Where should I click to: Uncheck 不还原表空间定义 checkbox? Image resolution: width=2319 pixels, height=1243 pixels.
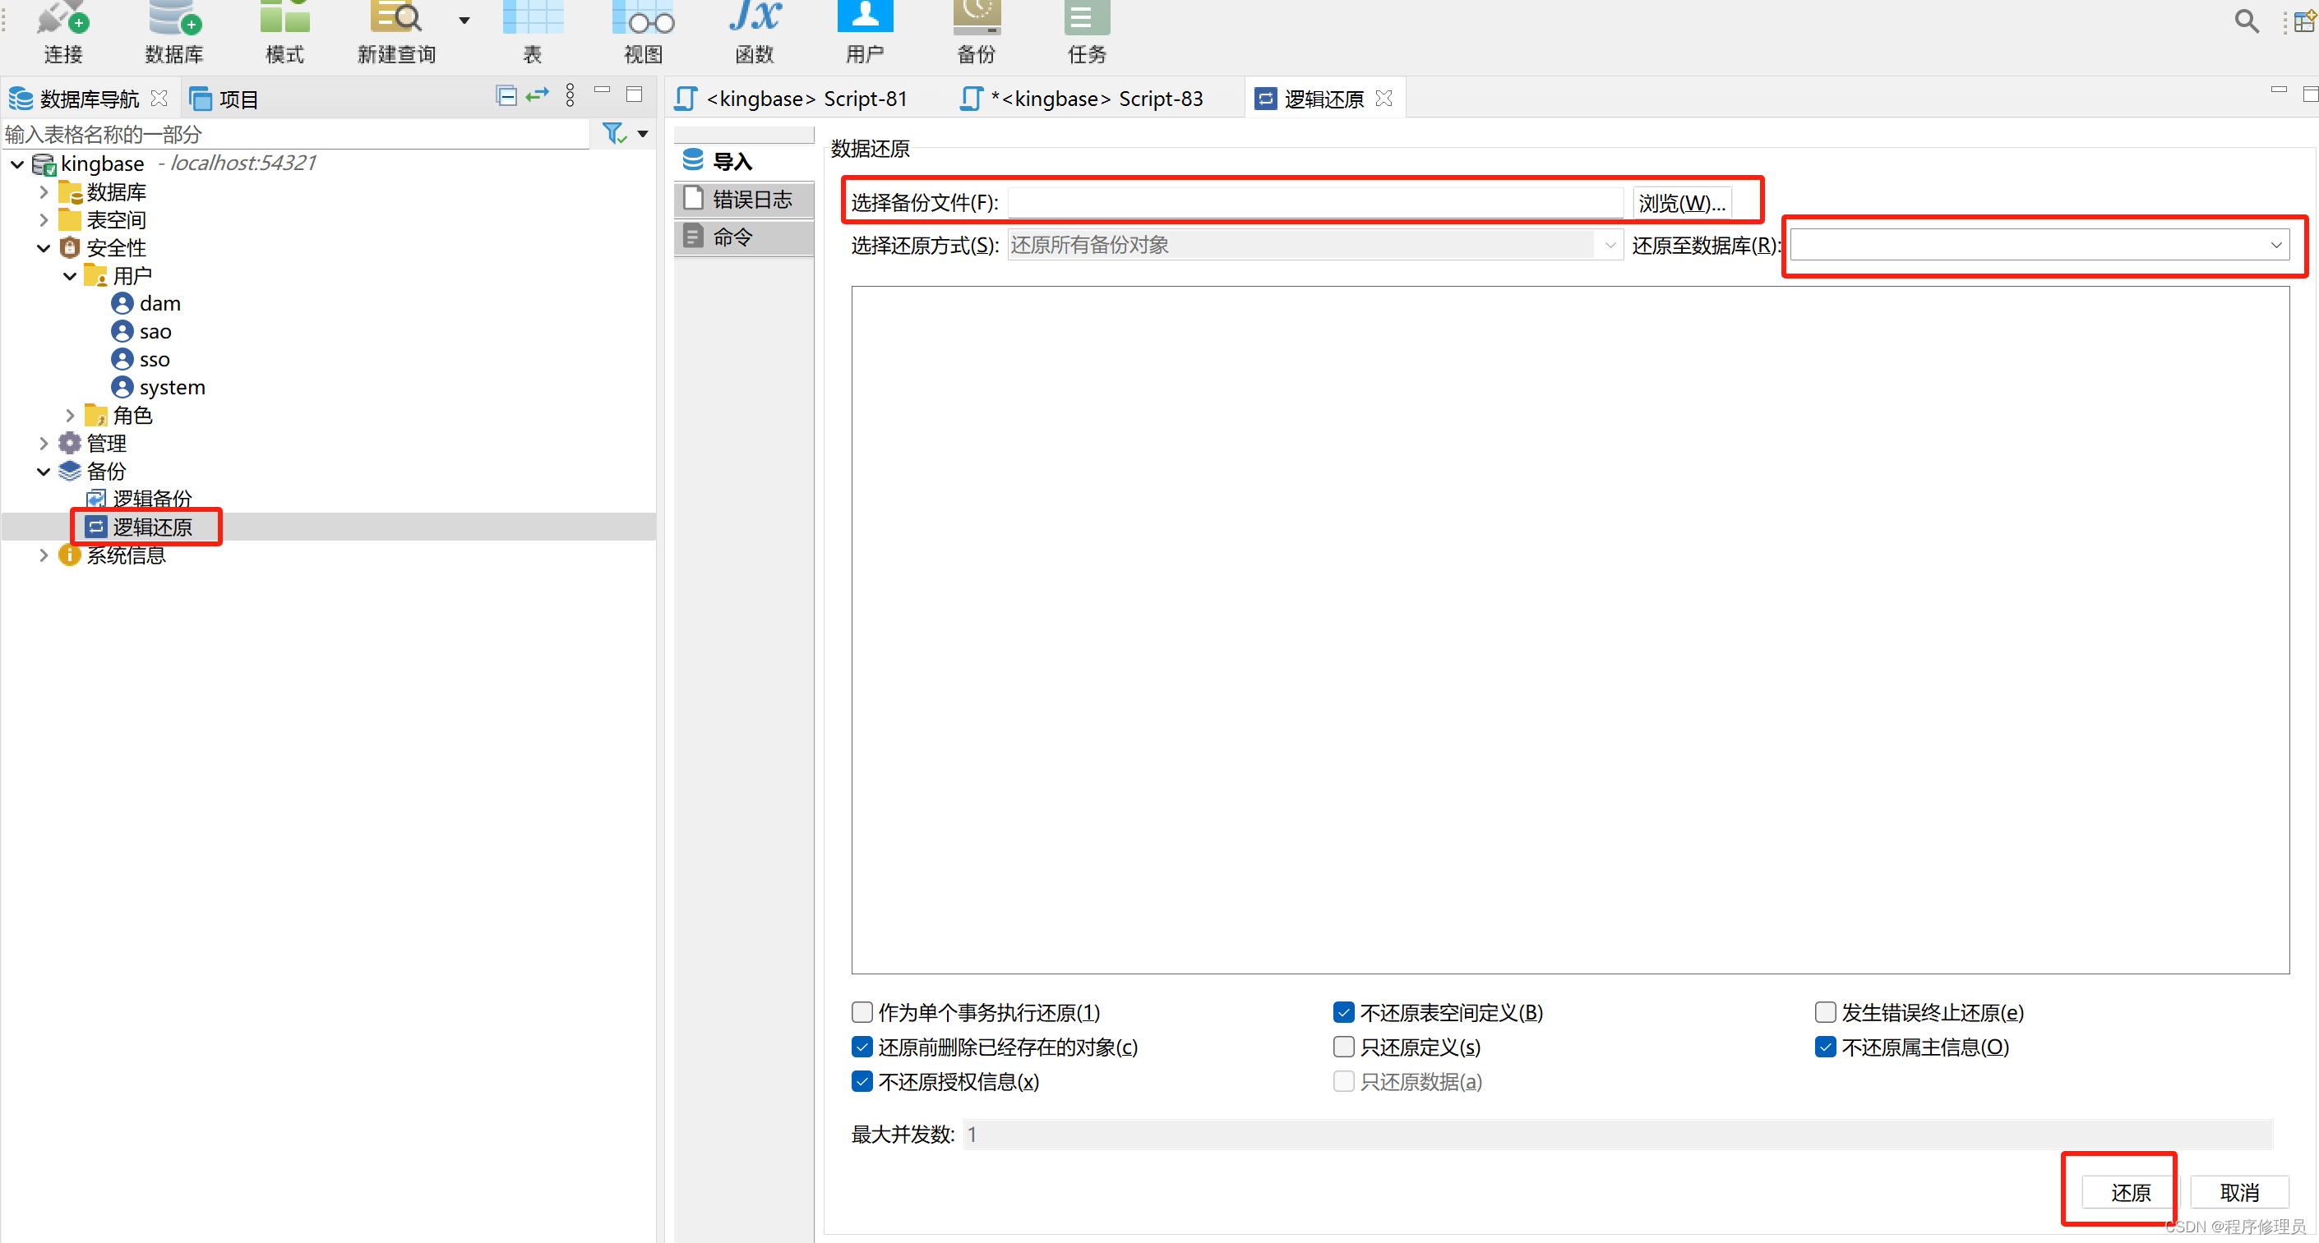pyautogui.click(x=1343, y=1012)
